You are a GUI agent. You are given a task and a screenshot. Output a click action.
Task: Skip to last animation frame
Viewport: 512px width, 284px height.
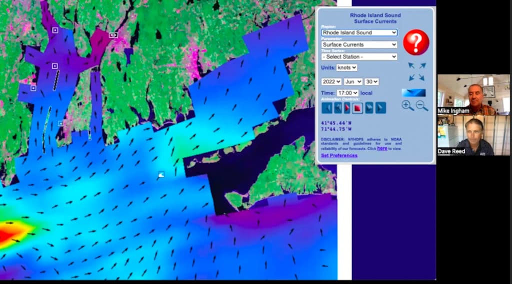point(380,108)
